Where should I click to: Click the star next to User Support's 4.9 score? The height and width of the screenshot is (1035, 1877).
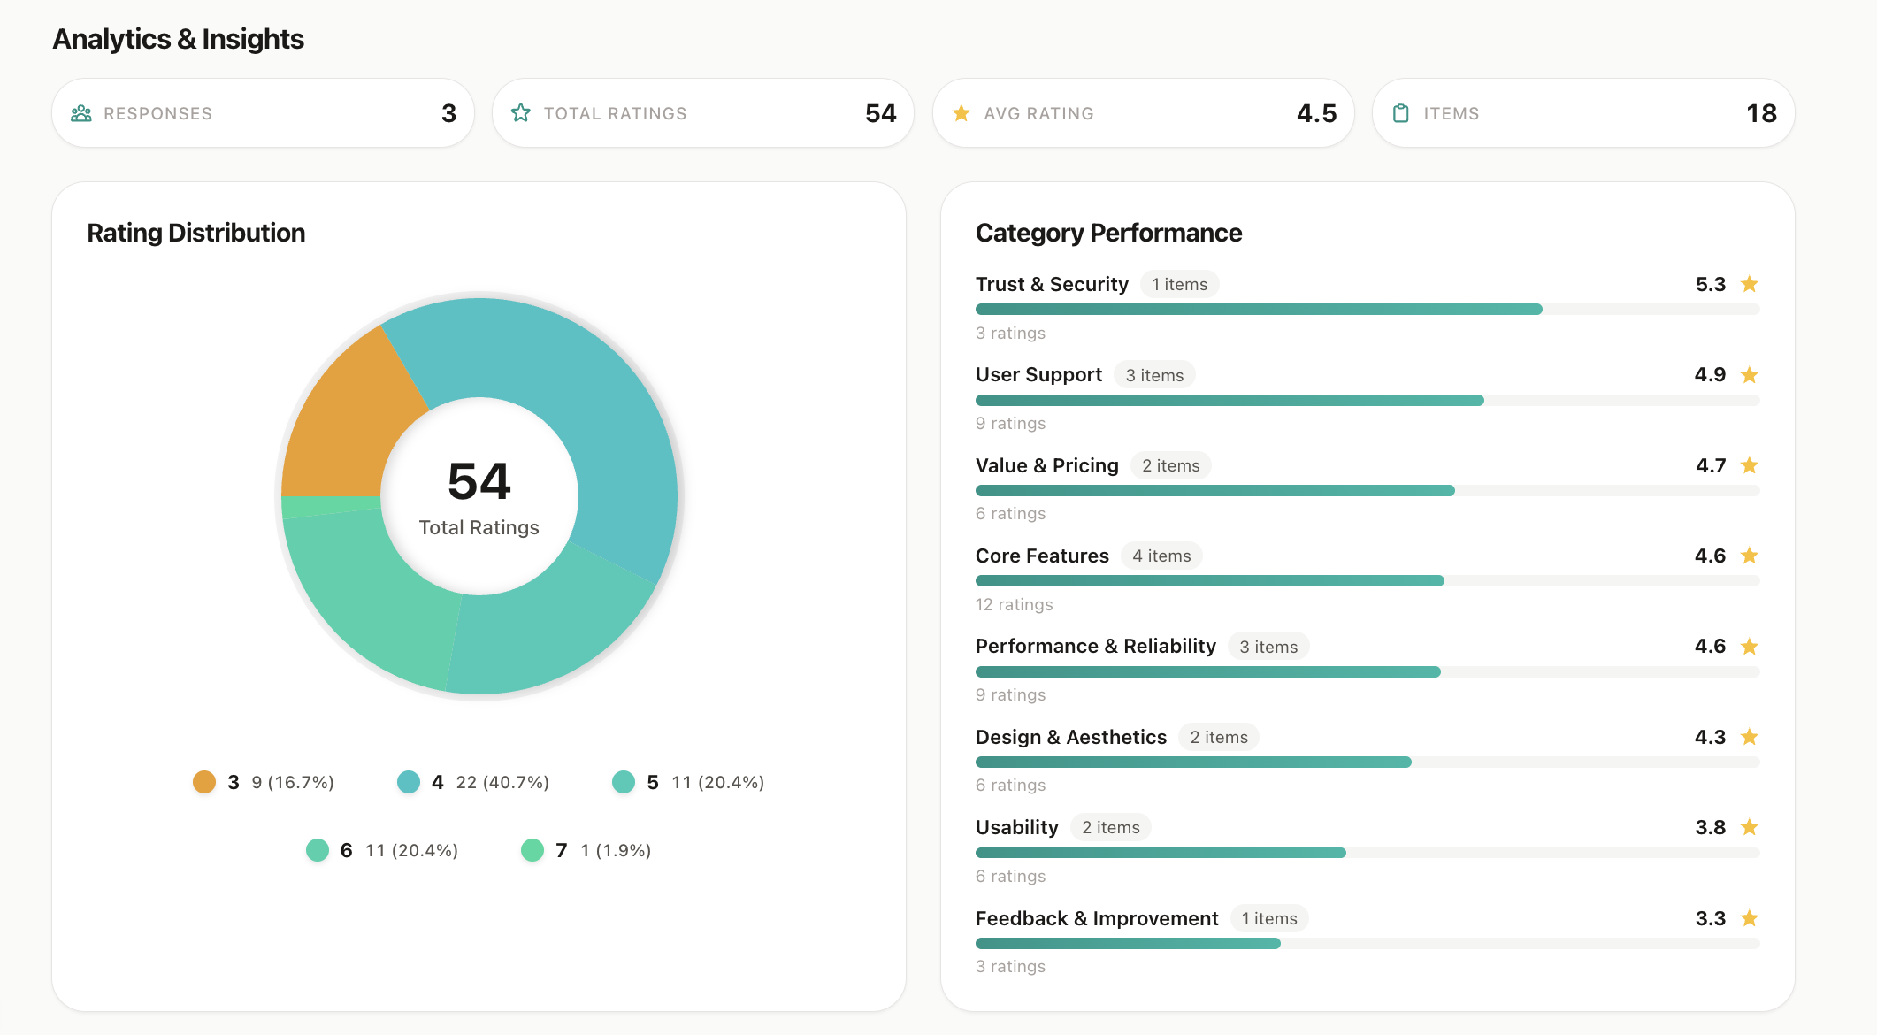point(1749,375)
